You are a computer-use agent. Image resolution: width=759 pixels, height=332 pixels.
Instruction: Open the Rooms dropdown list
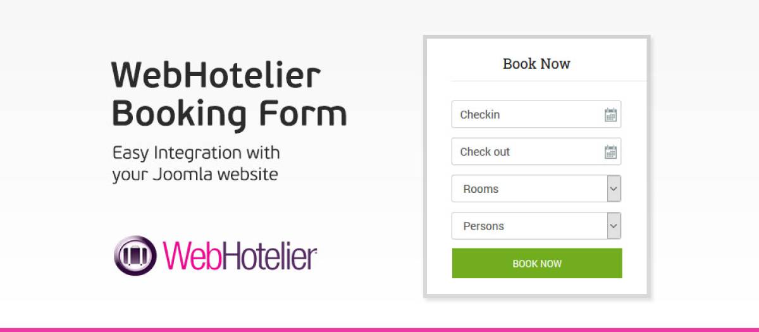tap(529, 189)
